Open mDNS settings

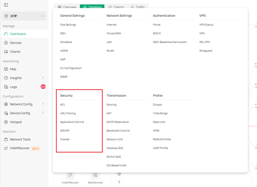64,50
